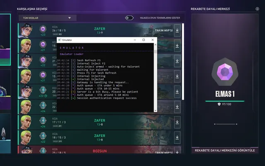Click 'Internal Inject F2' log line
Screen dimensions: 265x166
coord(81,63)
